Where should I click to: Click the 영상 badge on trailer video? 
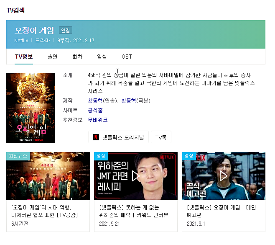pyautogui.click(x=189, y=156)
